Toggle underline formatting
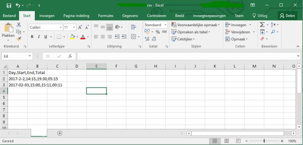The image size is (303, 145). 46,37
